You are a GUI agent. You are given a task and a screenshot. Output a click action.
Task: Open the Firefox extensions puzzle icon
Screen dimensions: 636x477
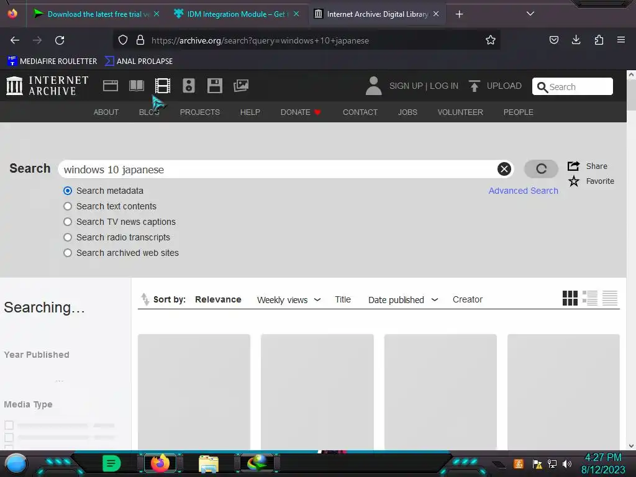pyautogui.click(x=599, y=40)
